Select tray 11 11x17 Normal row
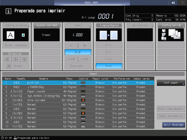 click(78, 126)
